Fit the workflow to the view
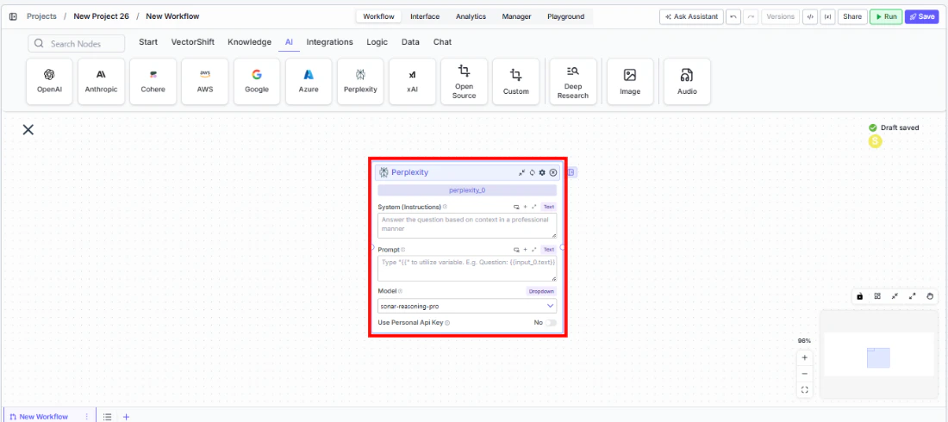The height and width of the screenshot is (422, 948). [804, 390]
